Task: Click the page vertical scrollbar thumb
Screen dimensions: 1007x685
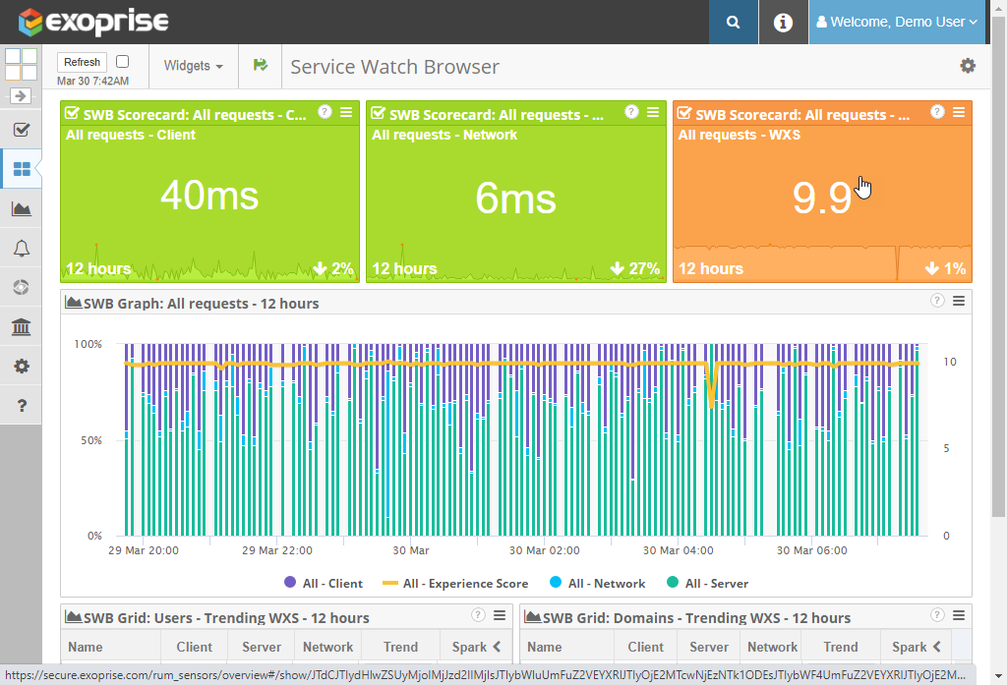Action: pyautogui.click(x=998, y=265)
